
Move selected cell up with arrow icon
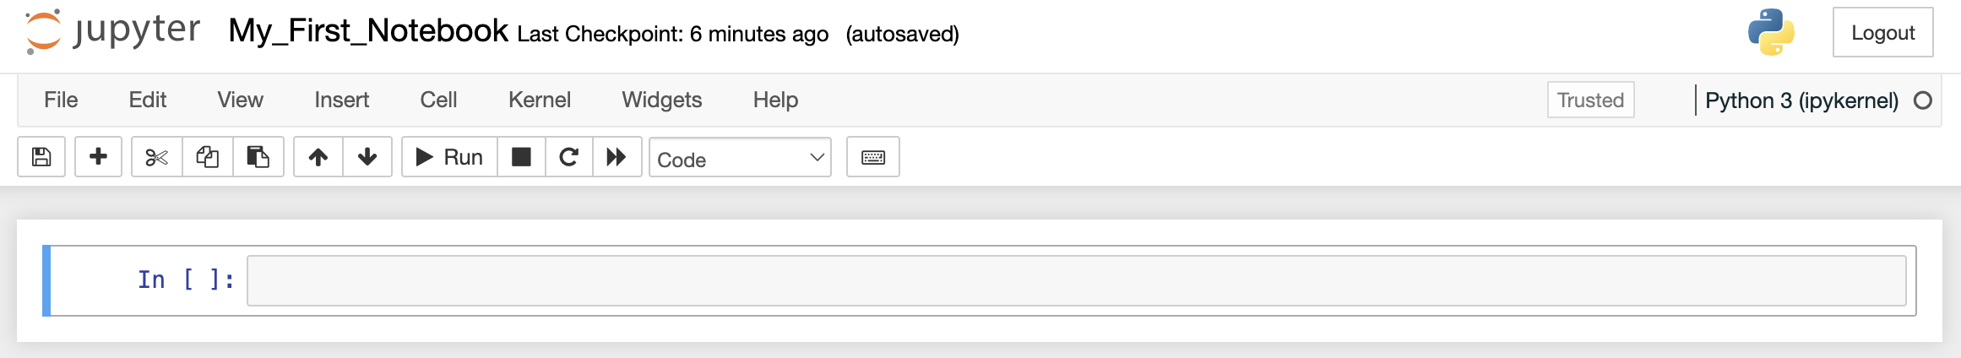coord(318,157)
